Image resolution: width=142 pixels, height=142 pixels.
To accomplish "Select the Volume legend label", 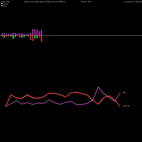I will [5, 4].
